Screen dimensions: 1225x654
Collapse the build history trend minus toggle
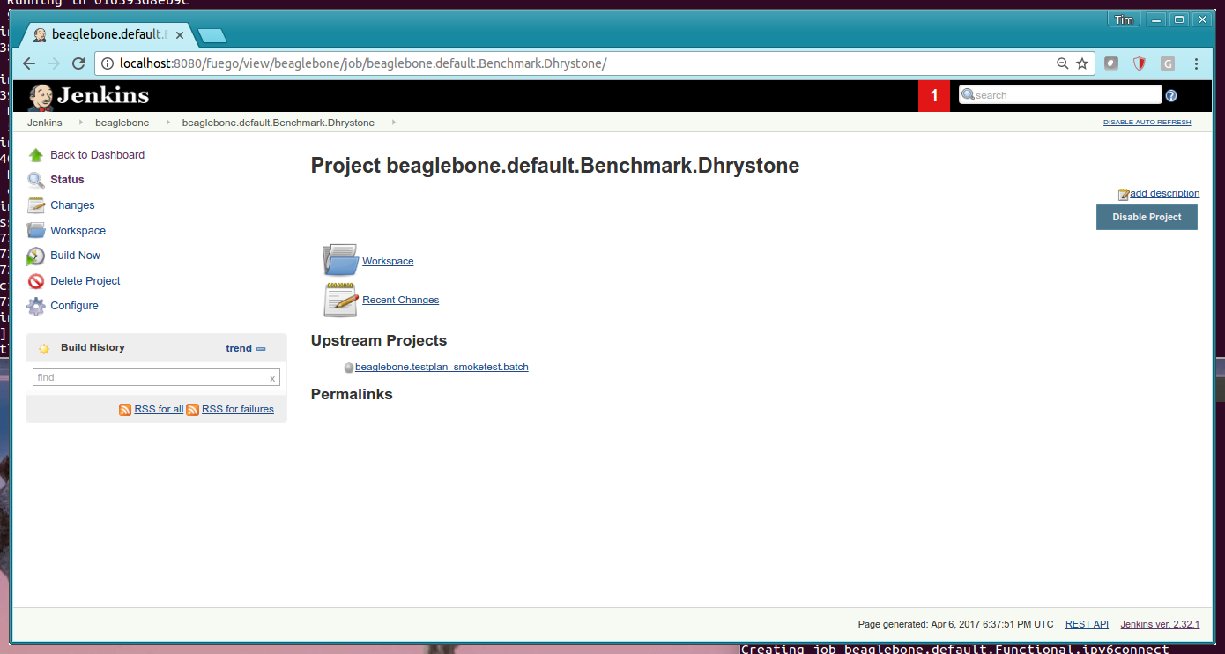[261, 349]
